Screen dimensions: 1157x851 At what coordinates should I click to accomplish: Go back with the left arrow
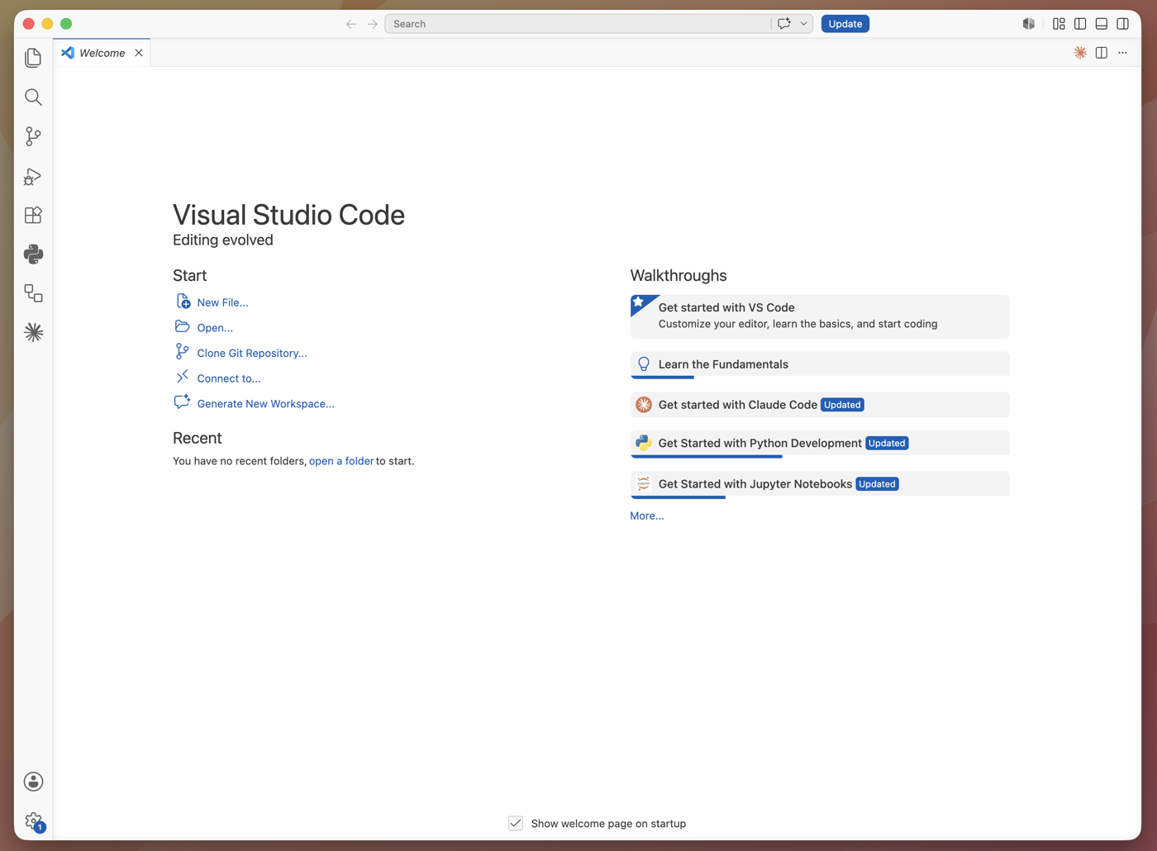coord(351,24)
